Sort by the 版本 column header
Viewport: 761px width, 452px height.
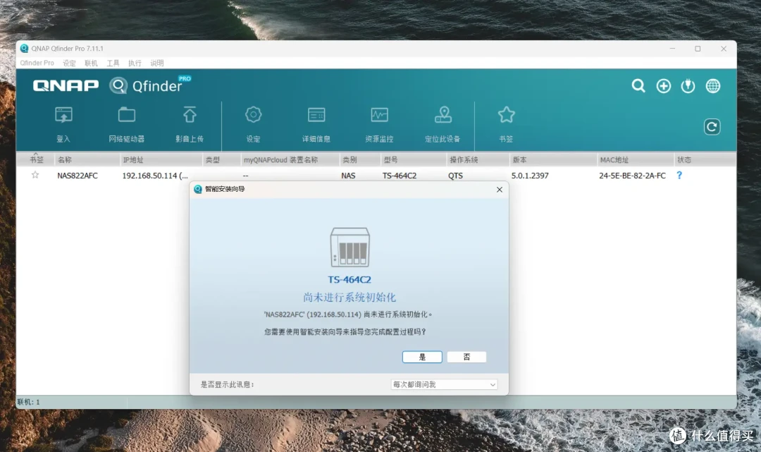click(553, 160)
